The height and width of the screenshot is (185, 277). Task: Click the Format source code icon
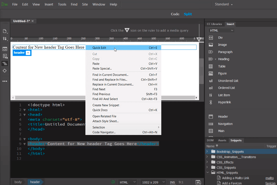[x=5, y=64]
